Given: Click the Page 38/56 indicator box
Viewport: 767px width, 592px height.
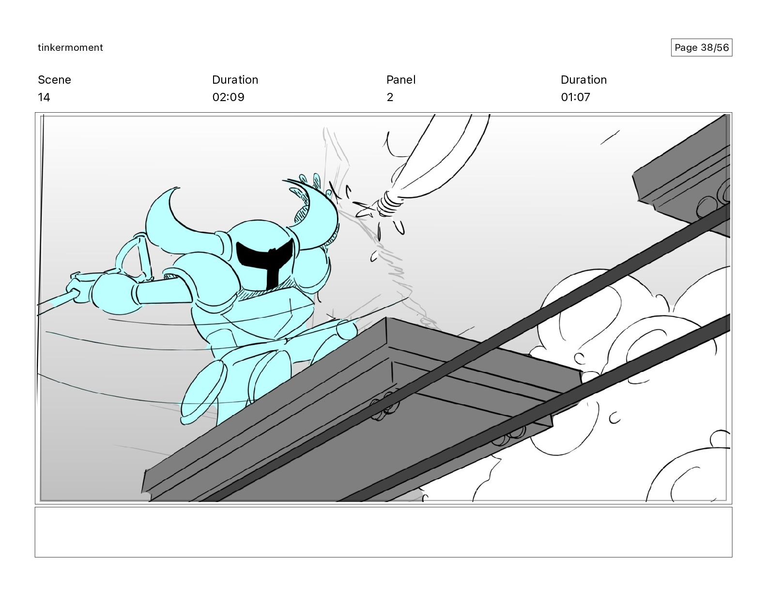Looking at the screenshot, I should pyautogui.click(x=701, y=47).
